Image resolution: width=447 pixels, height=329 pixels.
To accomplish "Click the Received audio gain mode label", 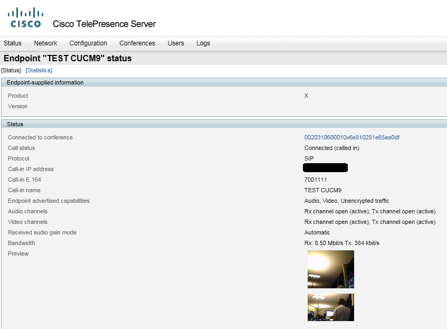I will pos(42,232).
